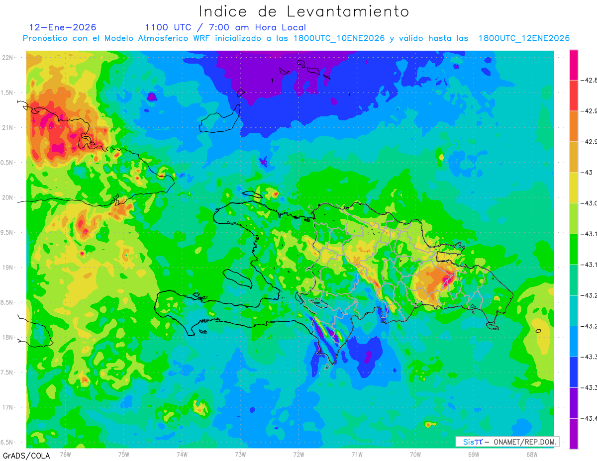
Task: Click the "68W" longitude label
Action: coord(531,455)
